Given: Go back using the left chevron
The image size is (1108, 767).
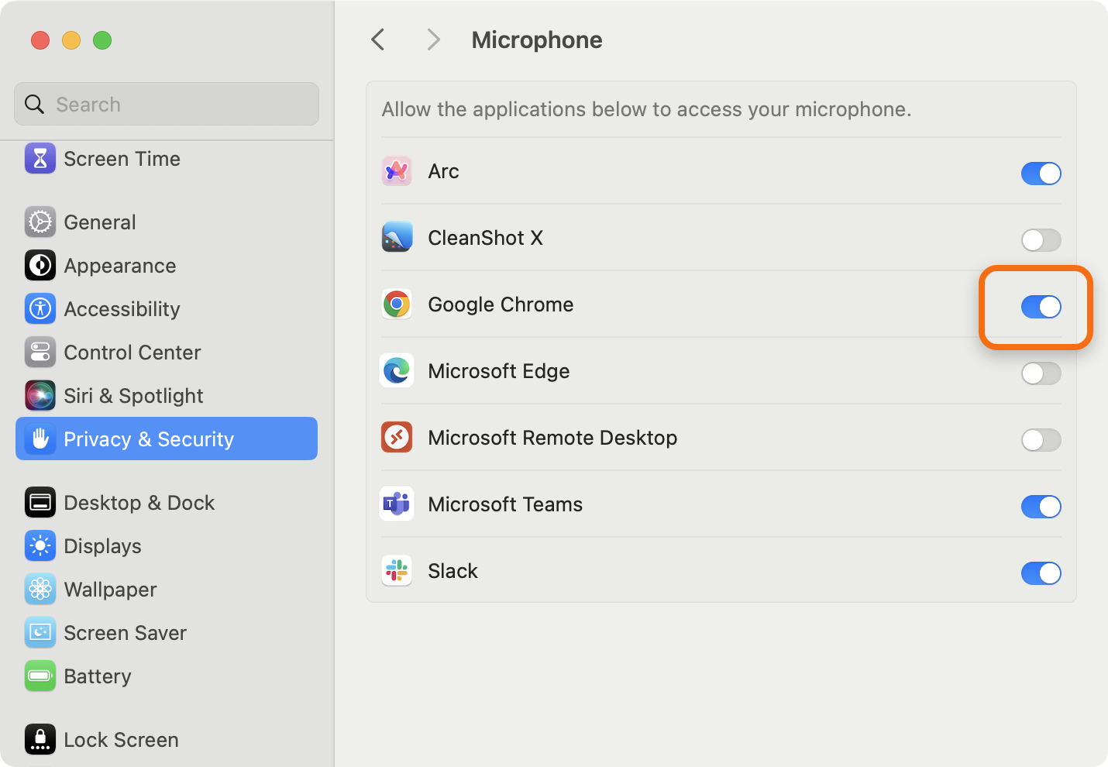Looking at the screenshot, I should click(378, 40).
